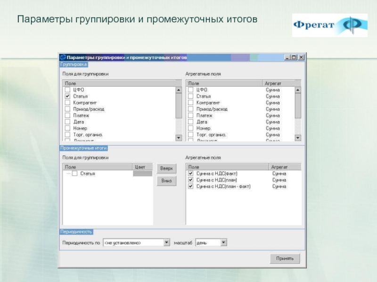Image resolution: width=377 pixels, height=282 pixels.
Task: Open the Периодичность по dropdown
Action: [167, 243]
